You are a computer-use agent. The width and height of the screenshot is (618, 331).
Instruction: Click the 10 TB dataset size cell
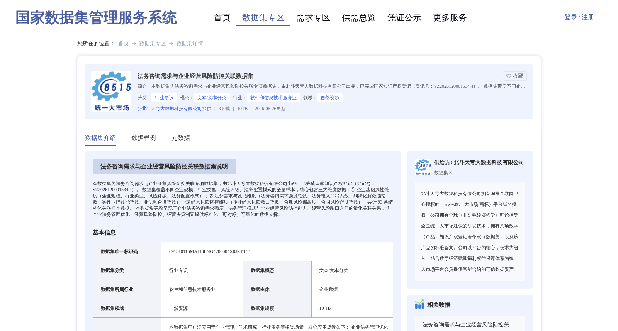[x=352, y=308]
